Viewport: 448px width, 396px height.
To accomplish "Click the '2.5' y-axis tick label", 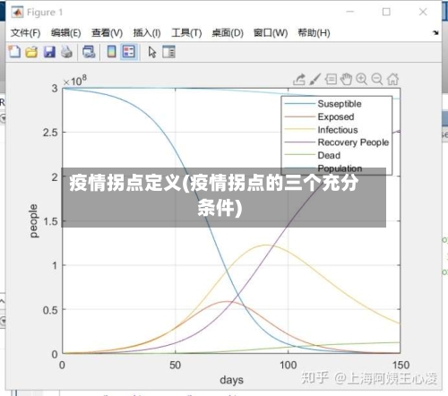I will click(50, 133).
